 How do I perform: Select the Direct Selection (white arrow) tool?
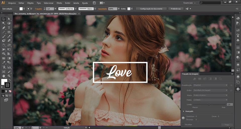coord(9,19)
